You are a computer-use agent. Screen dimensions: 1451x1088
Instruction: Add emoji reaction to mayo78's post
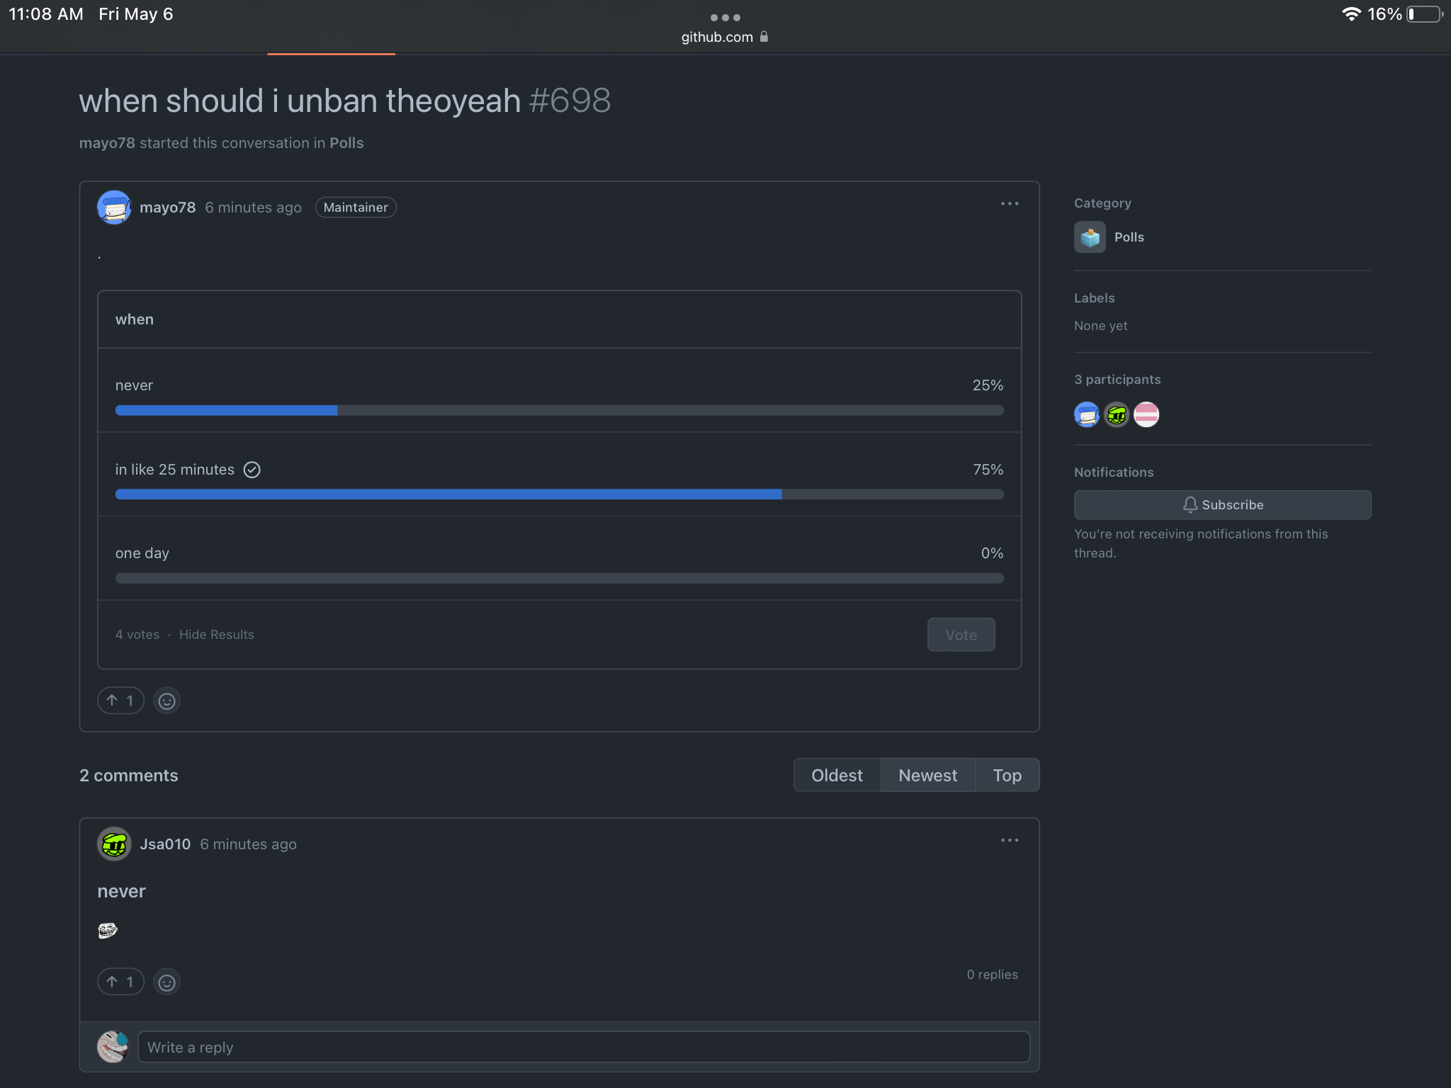[x=166, y=701]
